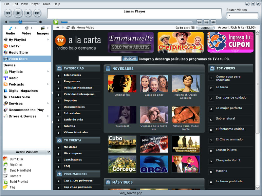Toggle the repeat mode button
The image size is (262, 196).
pyautogui.click(x=199, y=22)
